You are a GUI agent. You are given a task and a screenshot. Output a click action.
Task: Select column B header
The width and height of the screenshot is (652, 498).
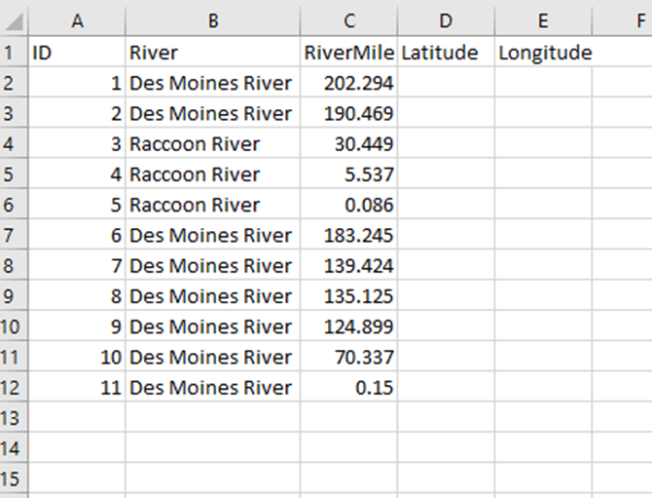212,20
